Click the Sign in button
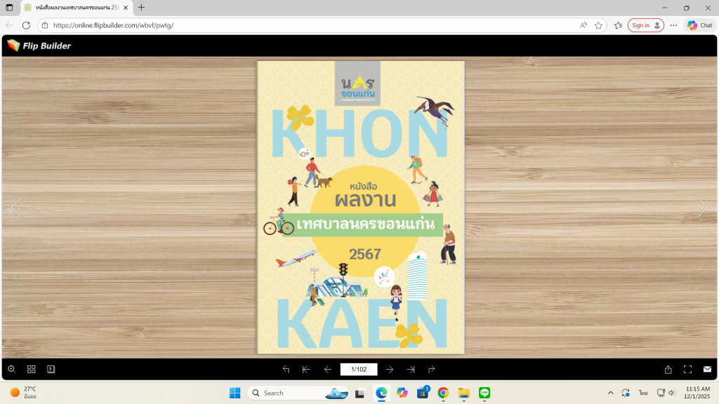Screen dimensions: 719x404 pyautogui.click(x=645, y=25)
